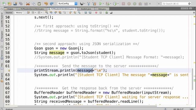This screenshot has height=110, width=196.
Task: Select the TCPStudentClientDemo.java tab
Action: pyautogui.click(x=62, y=9)
